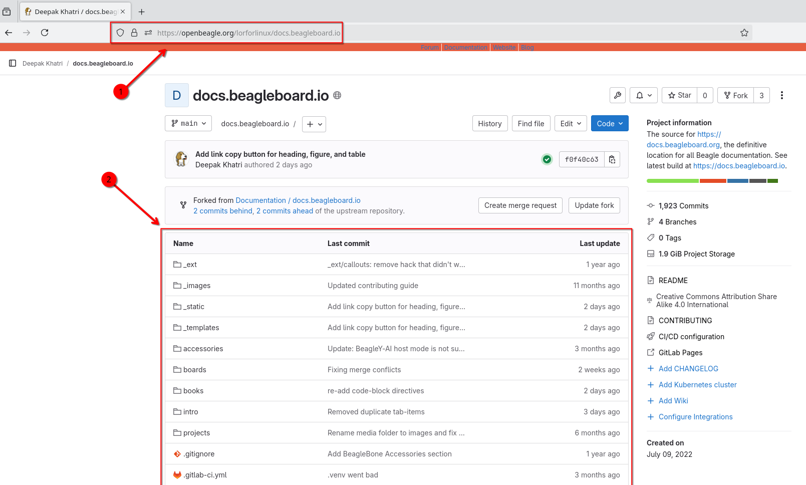The image size is (806, 485).
Task: Create a merge request
Action: [520, 205]
